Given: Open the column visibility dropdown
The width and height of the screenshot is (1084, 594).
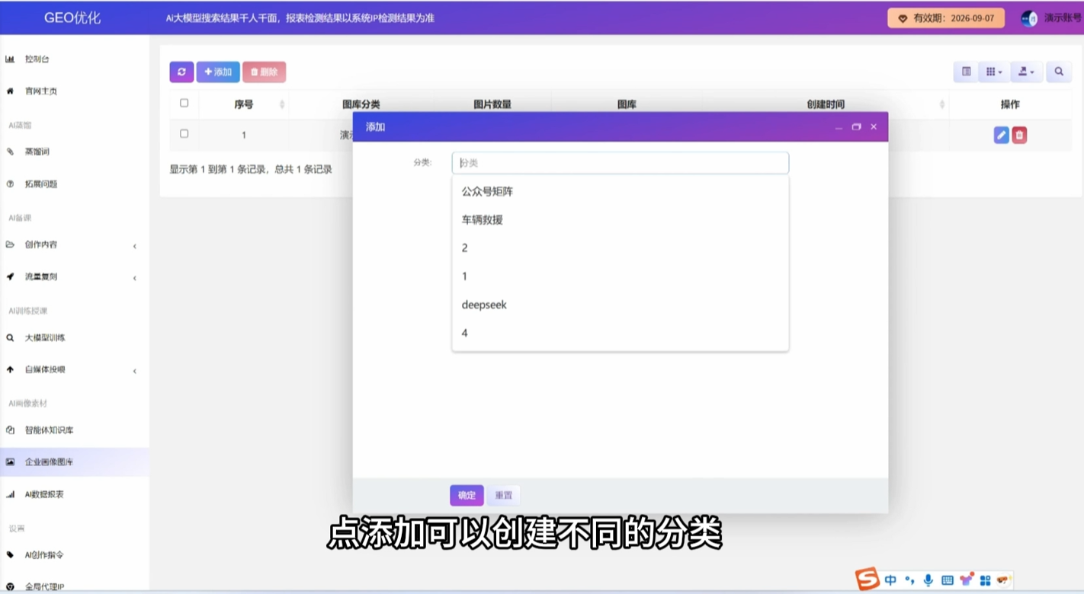Looking at the screenshot, I should point(993,72).
